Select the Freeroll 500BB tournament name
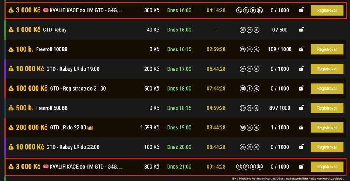 (x=52, y=108)
